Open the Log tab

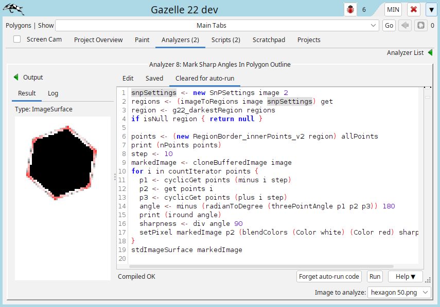tap(53, 93)
